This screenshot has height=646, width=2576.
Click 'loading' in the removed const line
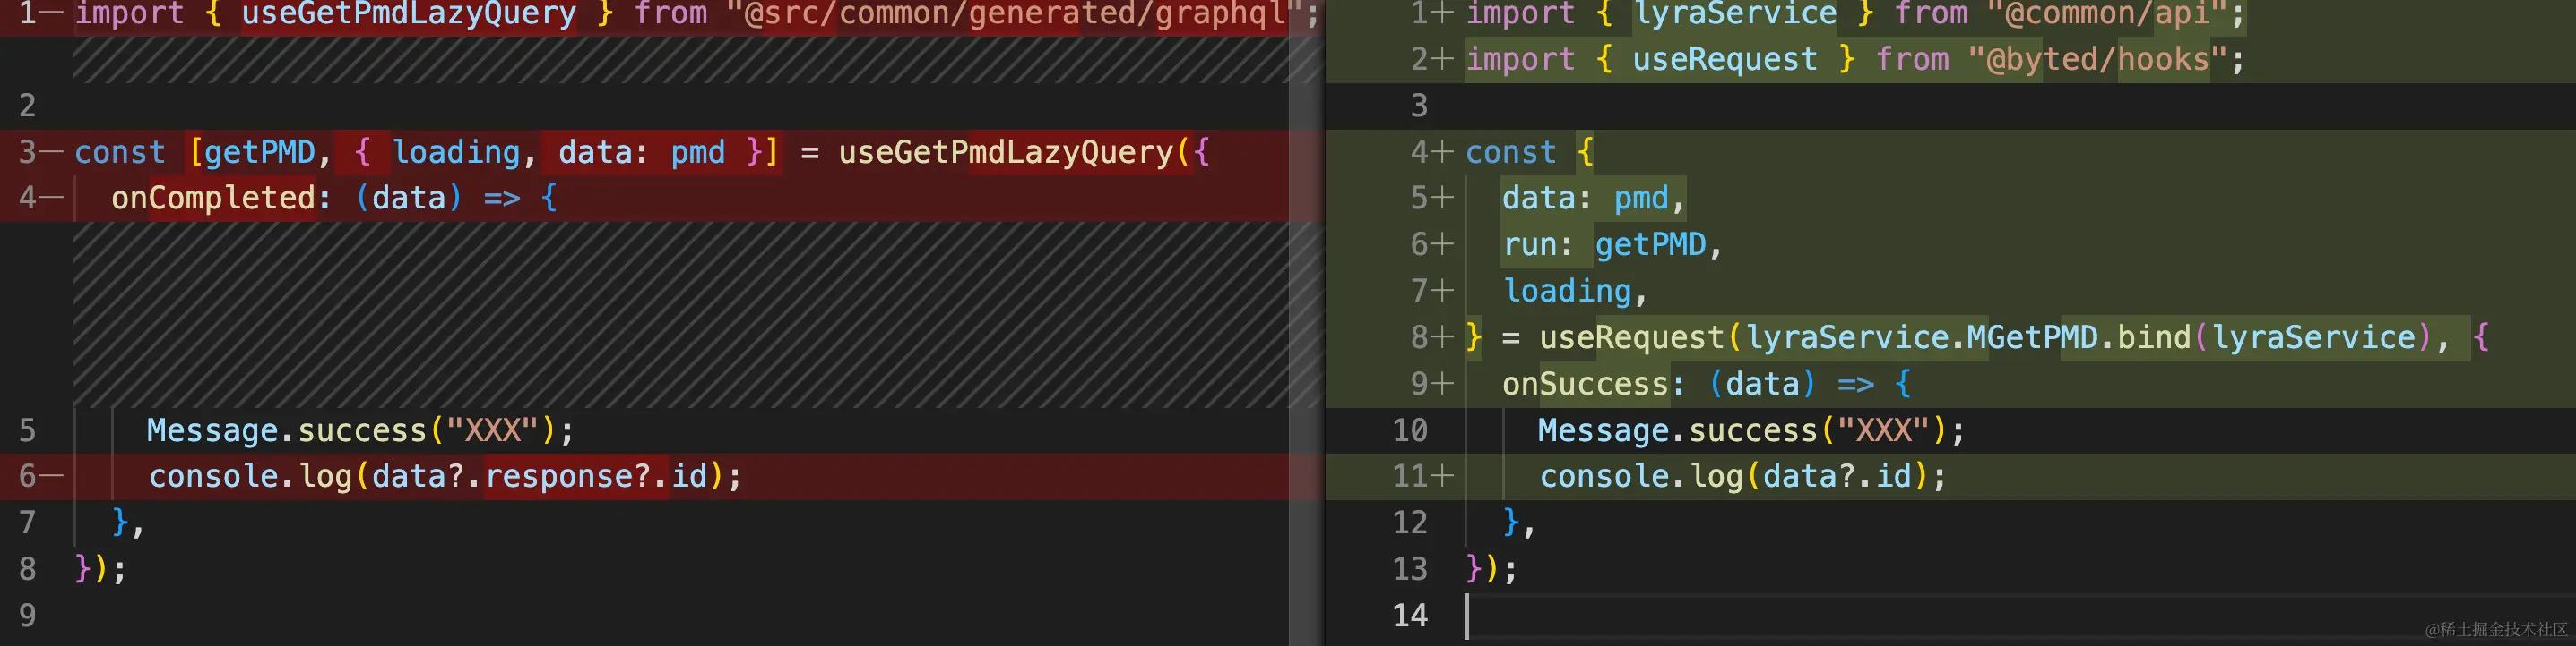point(456,152)
